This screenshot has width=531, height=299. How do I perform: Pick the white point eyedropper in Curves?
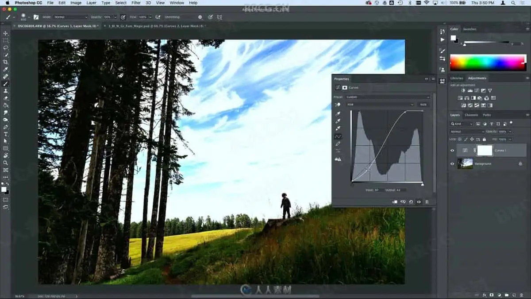coord(338,128)
